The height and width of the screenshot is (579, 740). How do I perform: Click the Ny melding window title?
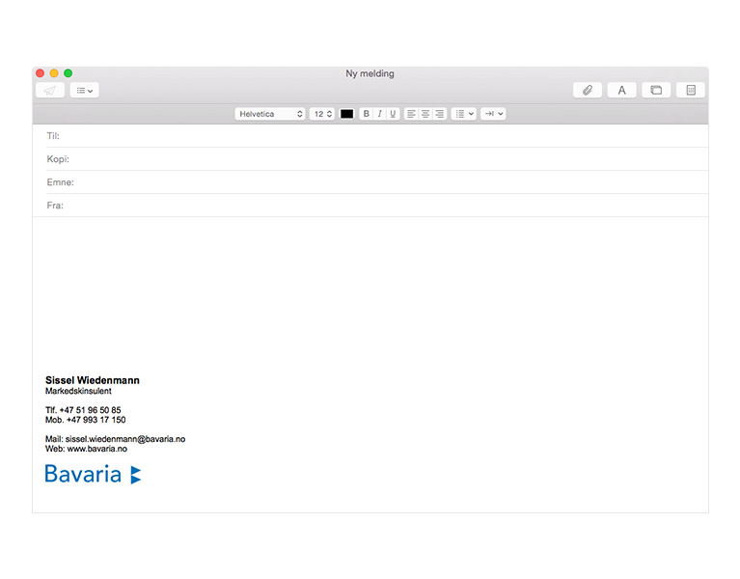pyautogui.click(x=370, y=73)
